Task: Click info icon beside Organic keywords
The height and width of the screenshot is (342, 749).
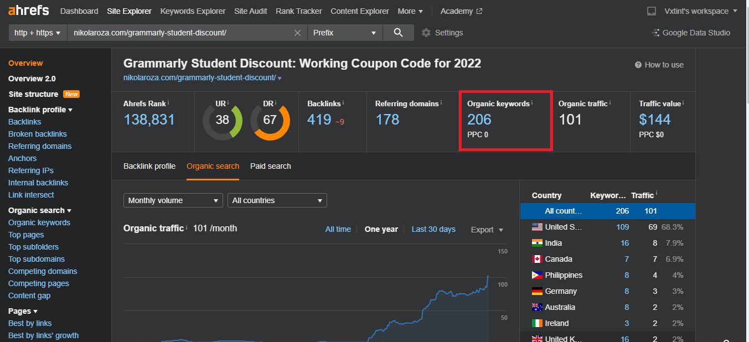Action: click(533, 103)
